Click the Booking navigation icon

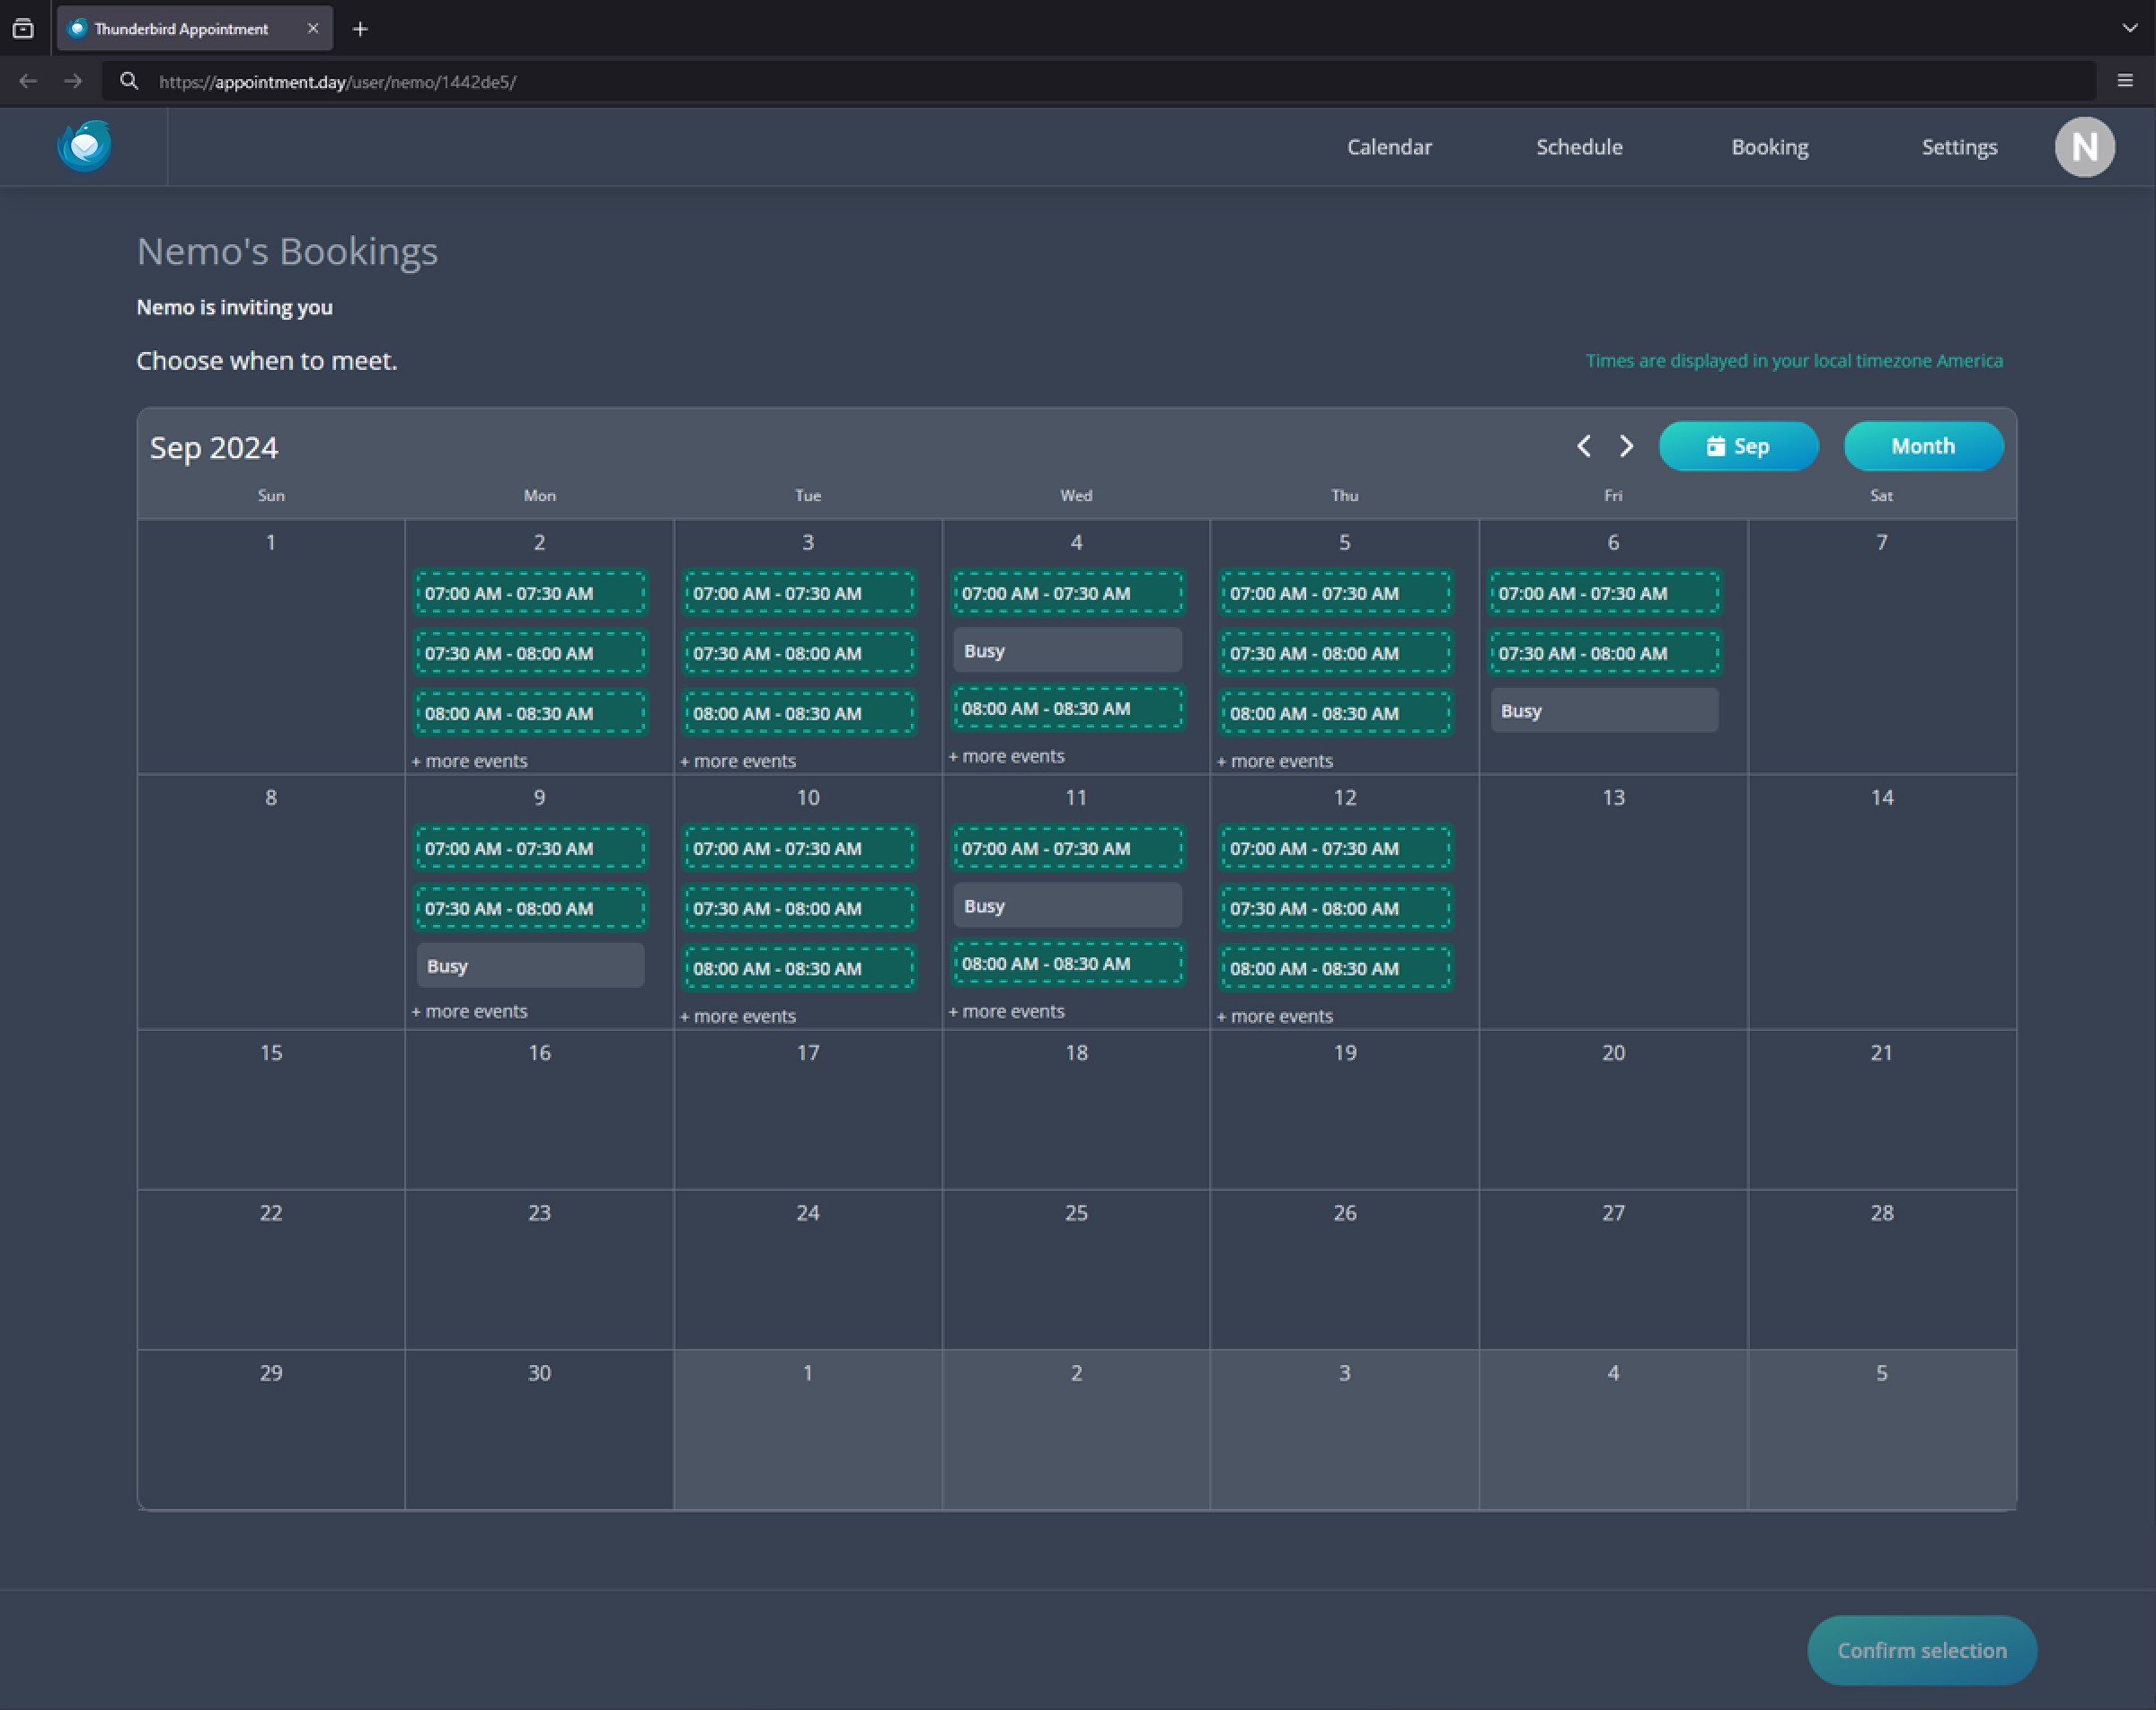[1769, 147]
